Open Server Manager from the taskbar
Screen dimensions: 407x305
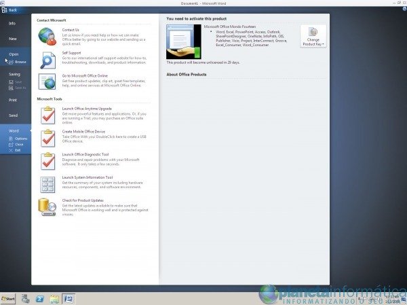26,299
